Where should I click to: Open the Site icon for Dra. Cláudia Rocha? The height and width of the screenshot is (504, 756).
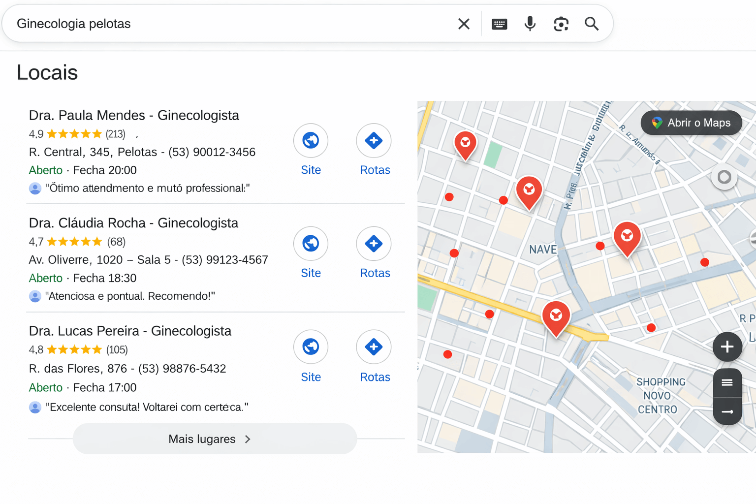tap(311, 244)
